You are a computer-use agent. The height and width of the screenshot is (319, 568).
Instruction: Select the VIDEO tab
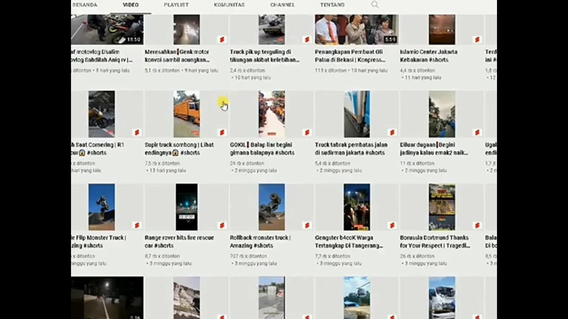[x=130, y=5]
